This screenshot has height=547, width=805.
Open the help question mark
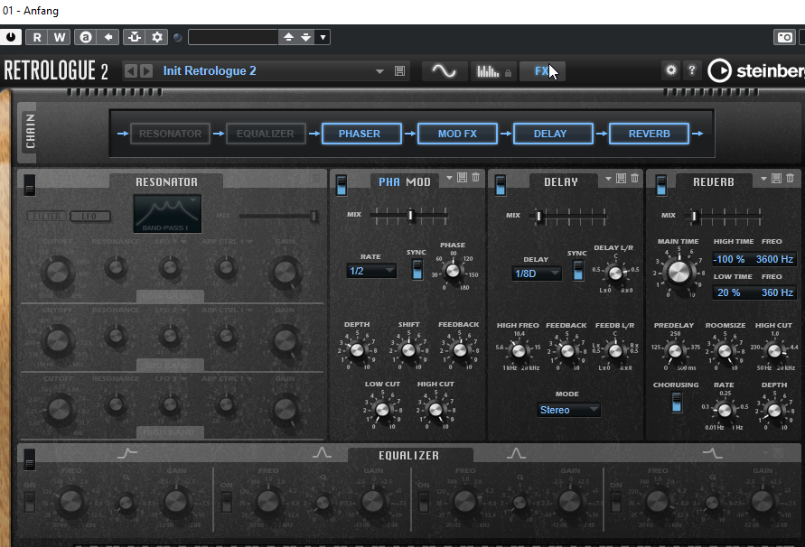692,70
